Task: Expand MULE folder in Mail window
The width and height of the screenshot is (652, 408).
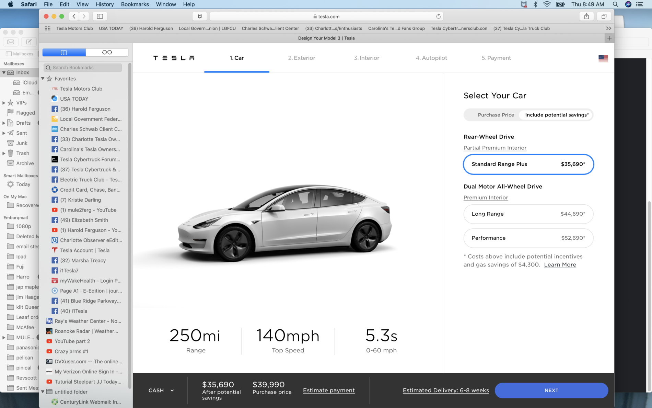Action: (x=4, y=337)
